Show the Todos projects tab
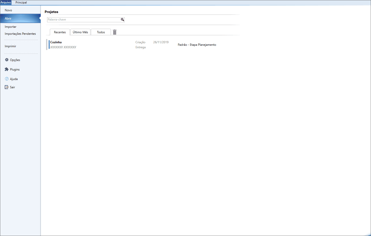This screenshot has width=371, height=236. [x=101, y=32]
